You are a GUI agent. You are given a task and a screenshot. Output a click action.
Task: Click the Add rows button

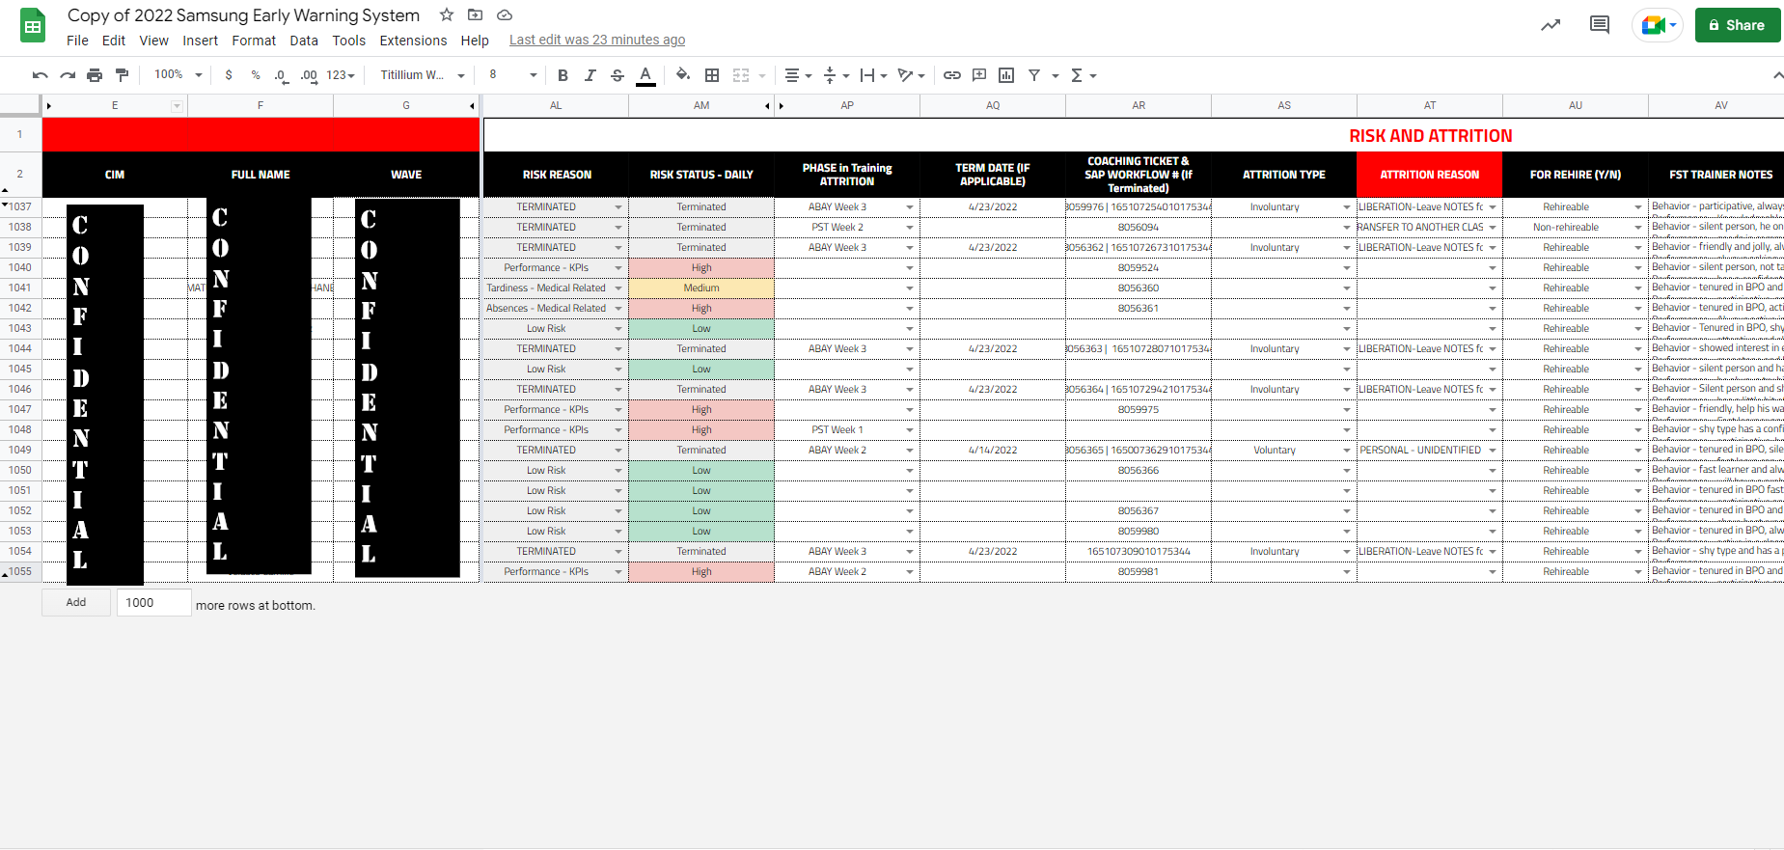tap(75, 603)
